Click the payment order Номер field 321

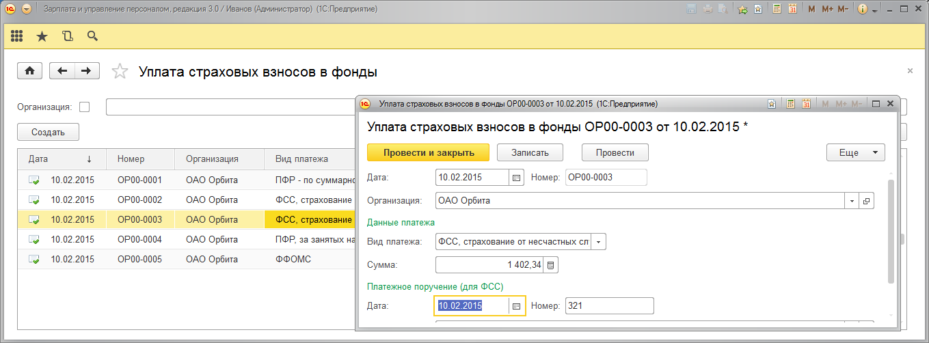pyautogui.click(x=610, y=306)
